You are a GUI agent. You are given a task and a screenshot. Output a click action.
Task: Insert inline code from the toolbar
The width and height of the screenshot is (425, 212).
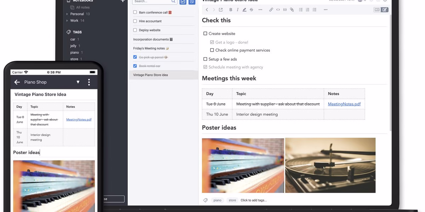[278, 10]
